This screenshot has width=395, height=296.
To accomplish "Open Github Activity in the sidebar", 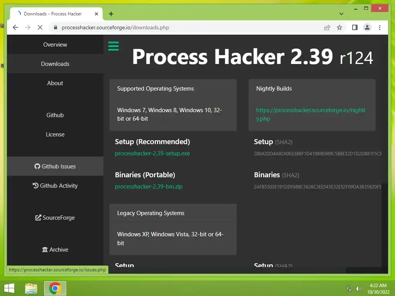I will coord(55,185).
